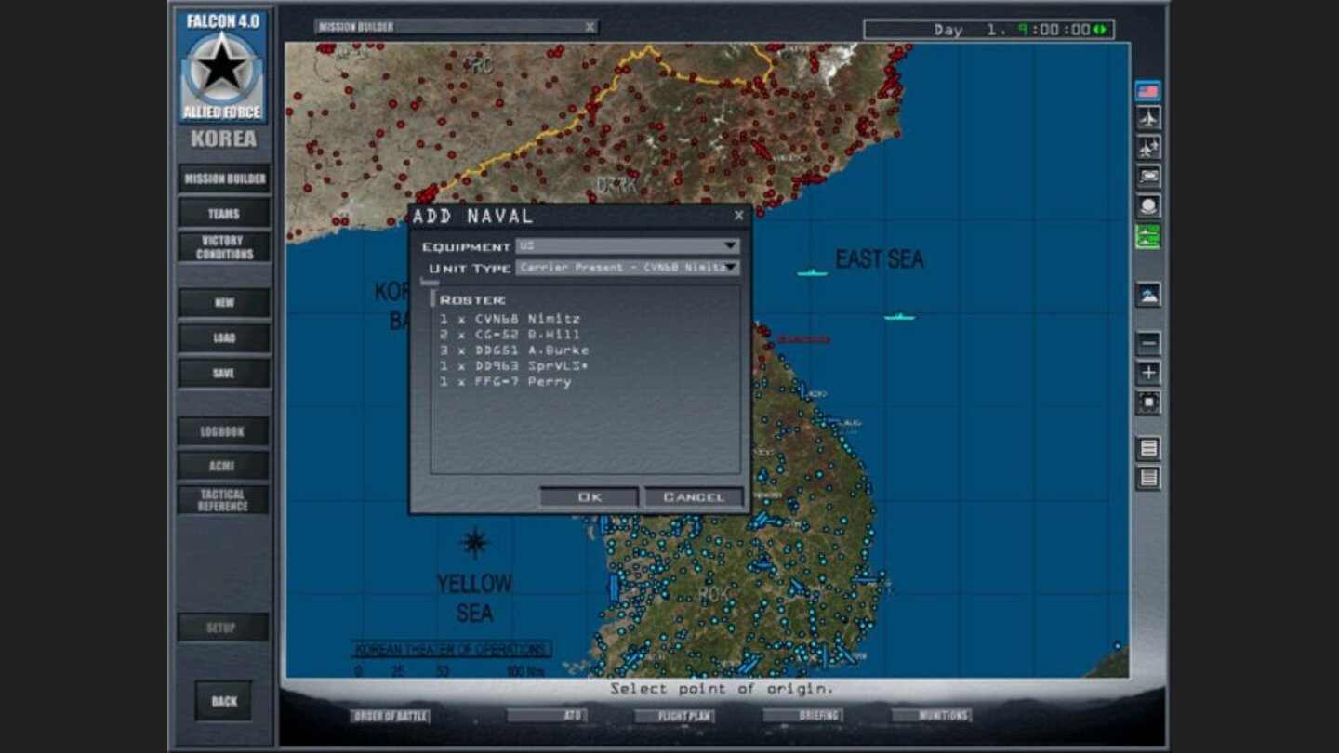Open the Equipment dropdown

coord(731,246)
